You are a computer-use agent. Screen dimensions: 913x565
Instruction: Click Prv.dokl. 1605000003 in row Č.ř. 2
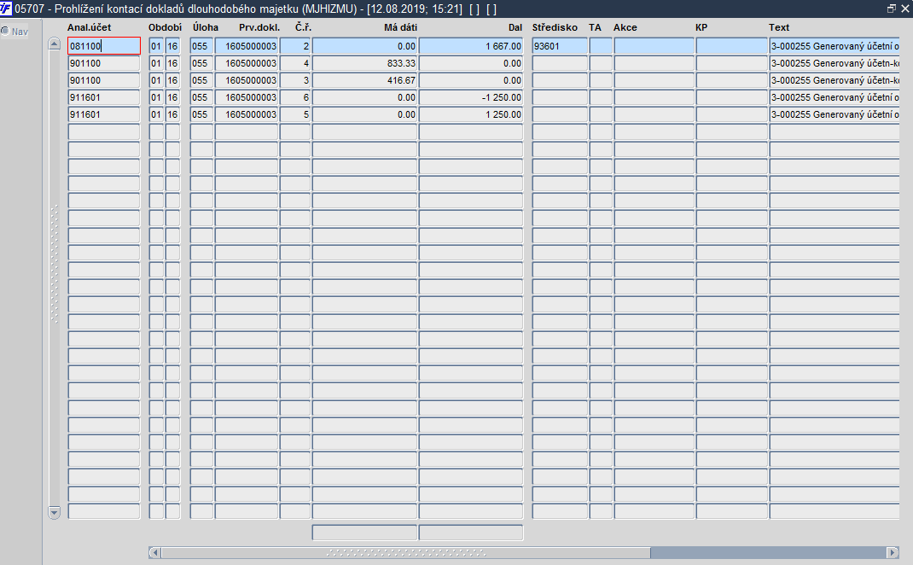click(x=247, y=46)
